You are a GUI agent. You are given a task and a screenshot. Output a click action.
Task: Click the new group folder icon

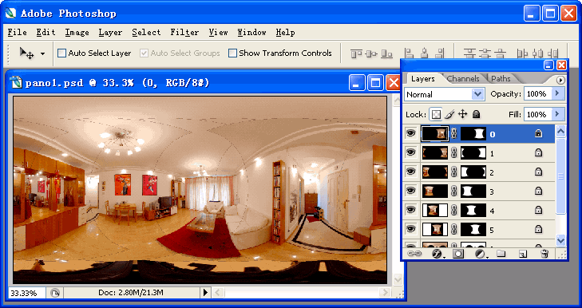coord(501,254)
